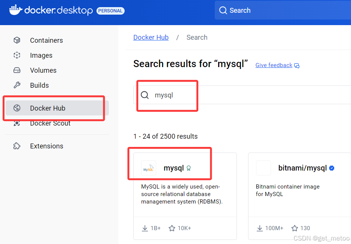Screen dimensions: 351x244
Task: Click the Images sidebar icon
Action: click(x=17, y=55)
